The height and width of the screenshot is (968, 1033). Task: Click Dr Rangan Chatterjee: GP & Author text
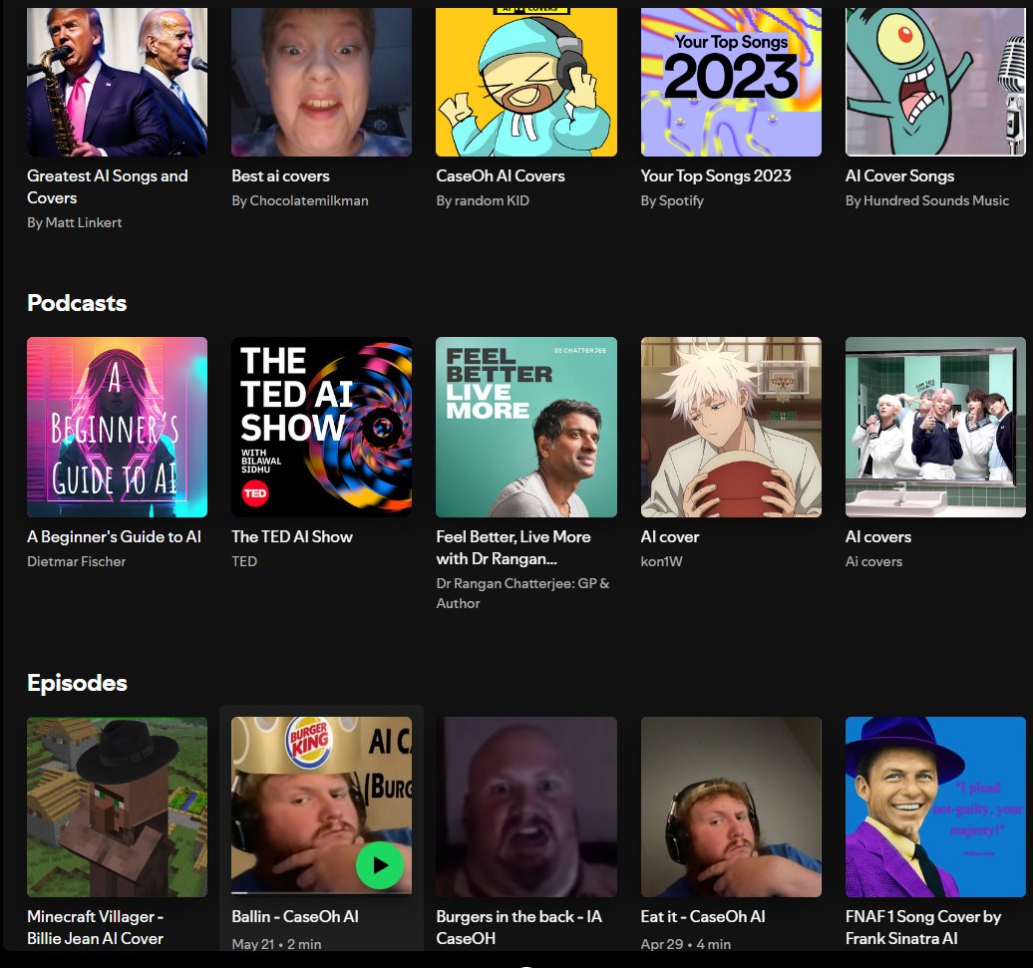tap(523, 593)
